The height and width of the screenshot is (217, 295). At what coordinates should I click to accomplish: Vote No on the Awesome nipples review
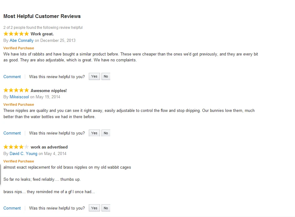pyautogui.click(x=106, y=133)
